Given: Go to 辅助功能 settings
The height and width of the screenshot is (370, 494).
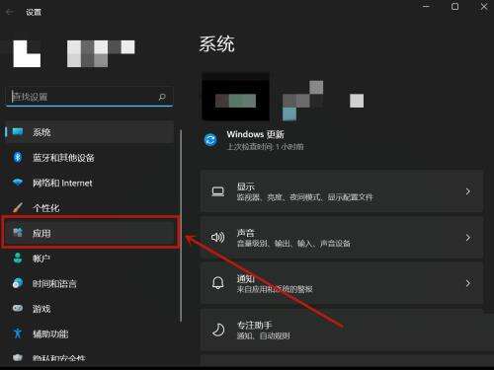Looking at the screenshot, I should (x=90, y=333).
